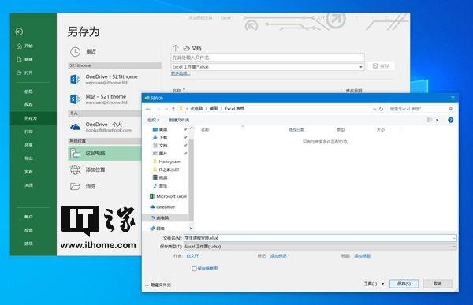
Task: Select 信息 (Info) in Excel backstage sidebar
Action: tap(28, 91)
